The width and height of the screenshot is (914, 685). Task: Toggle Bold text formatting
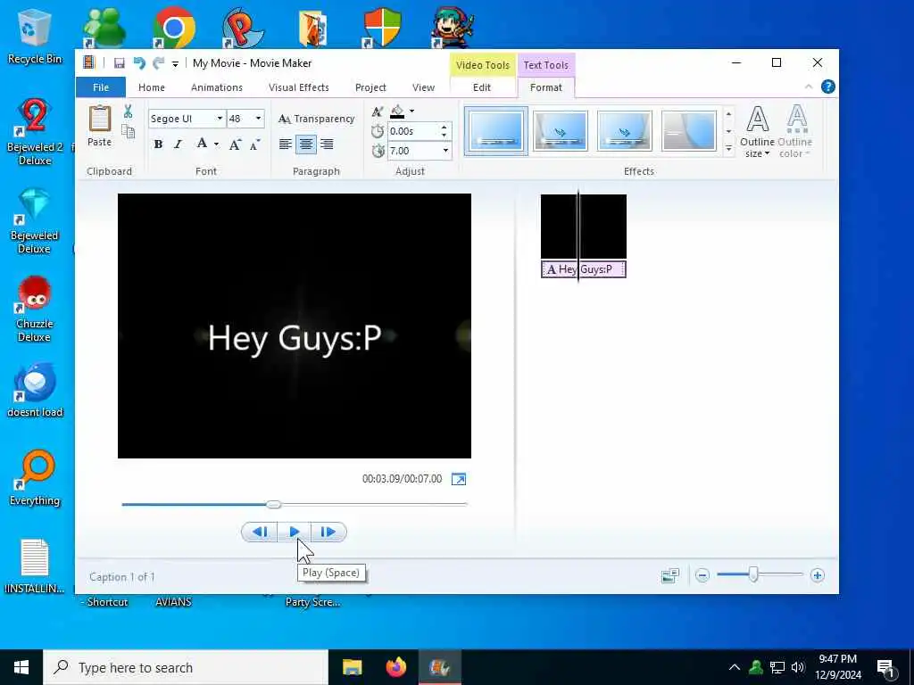[158, 144]
